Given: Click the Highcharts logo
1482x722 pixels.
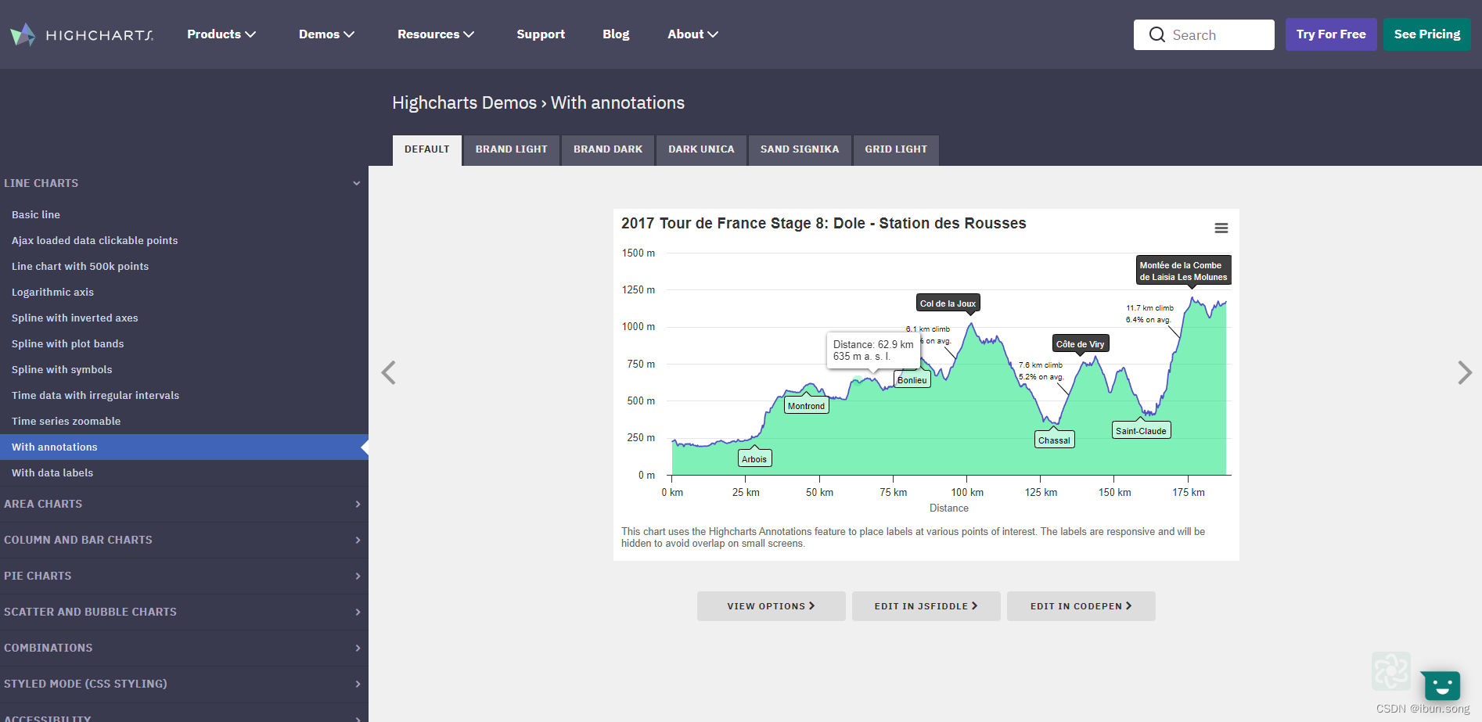Looking at the screenshot, I should [81, 34].
